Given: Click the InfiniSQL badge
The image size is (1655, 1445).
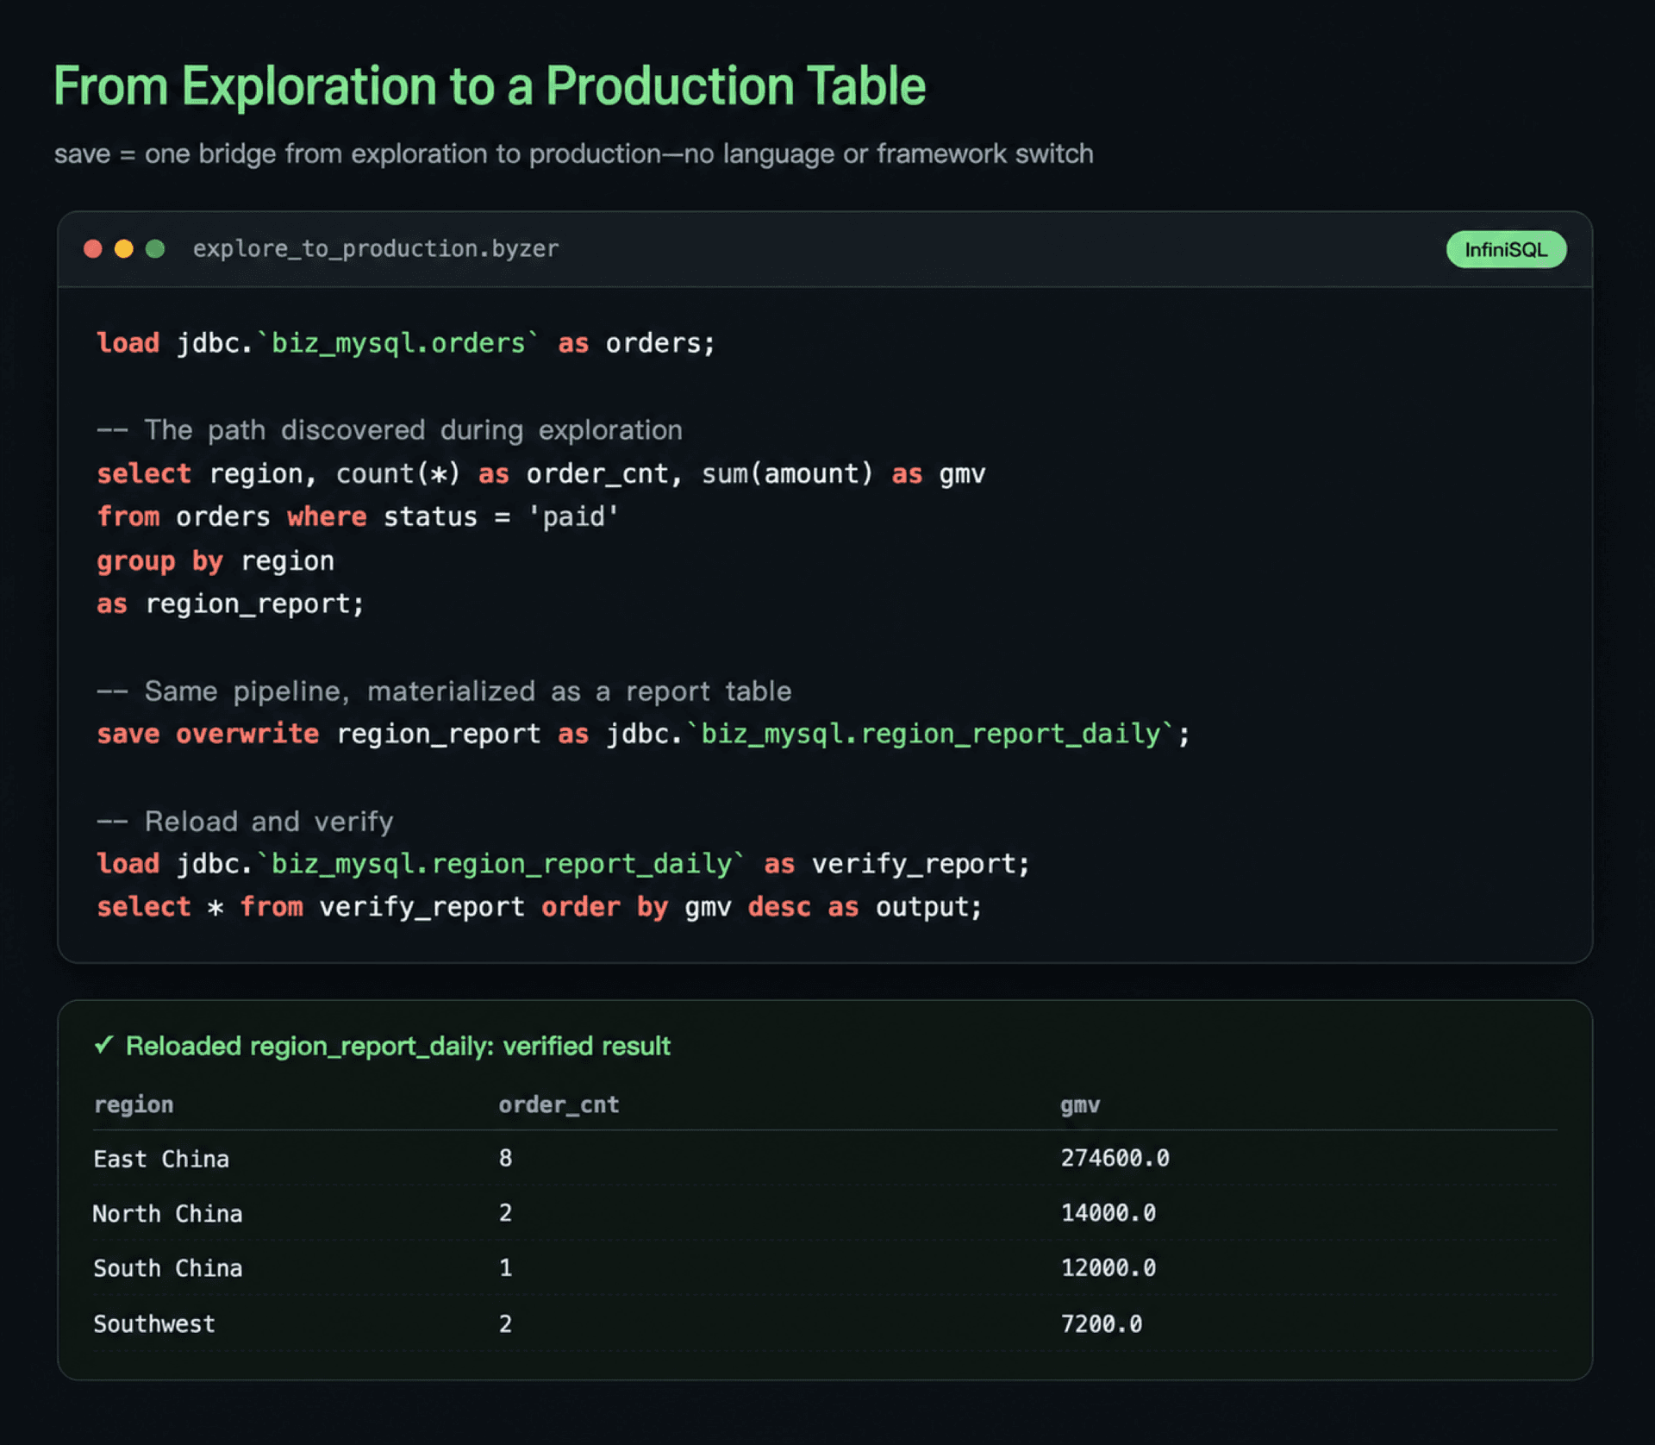Looking at the screenshot, I should click(1506, 249).
